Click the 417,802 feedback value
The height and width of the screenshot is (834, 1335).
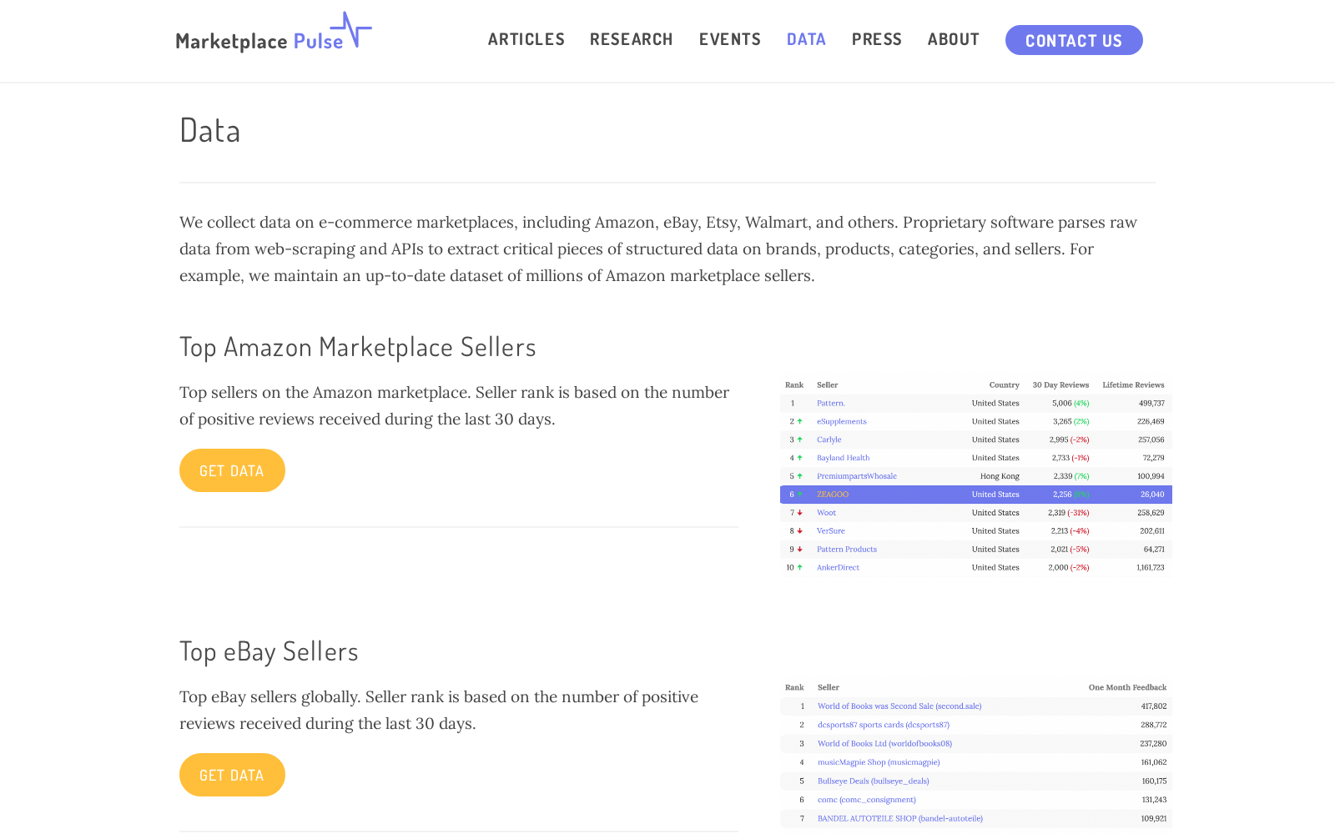[x=1154, y=706]
